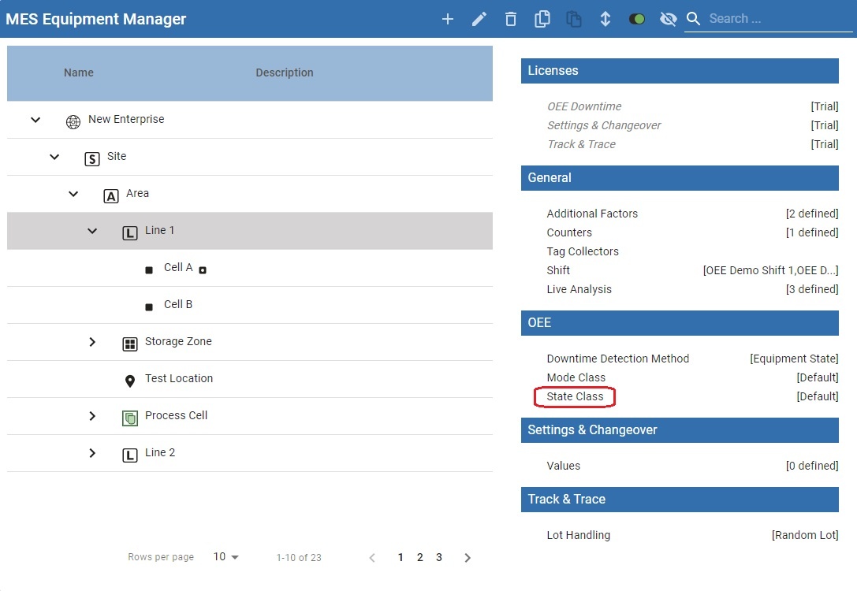Click the pencil edit icon

coord(479,19)
